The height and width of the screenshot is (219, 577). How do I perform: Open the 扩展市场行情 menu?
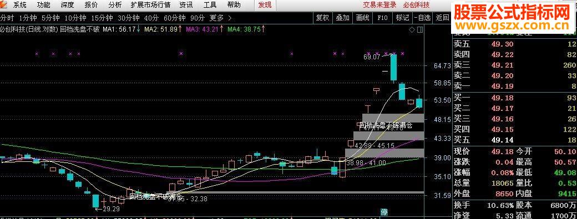[x=150, y=5]
